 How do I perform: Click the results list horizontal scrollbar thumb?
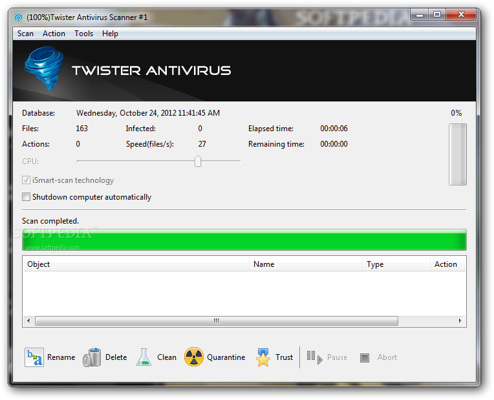tap(217, 321)
